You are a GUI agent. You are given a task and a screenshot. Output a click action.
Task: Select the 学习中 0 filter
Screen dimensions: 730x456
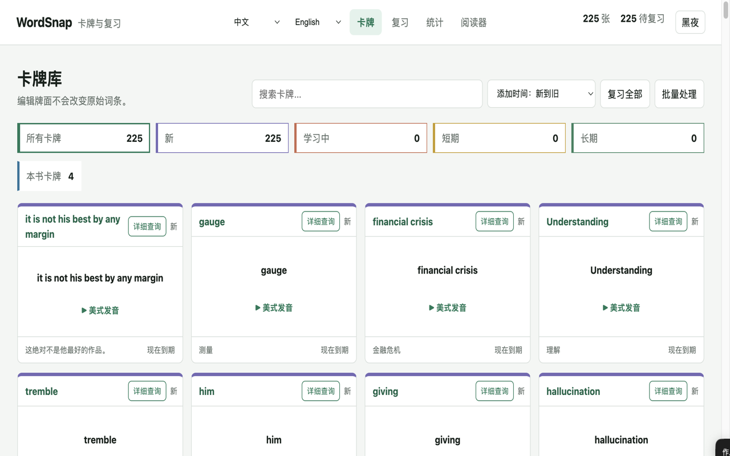[360, 138]
